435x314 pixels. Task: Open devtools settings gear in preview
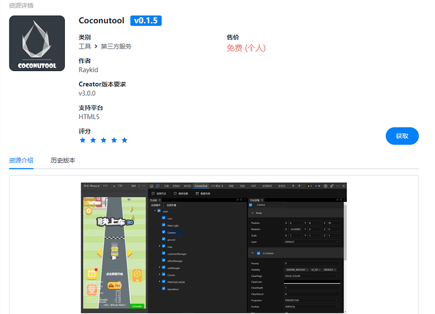(x=326, y=186)
